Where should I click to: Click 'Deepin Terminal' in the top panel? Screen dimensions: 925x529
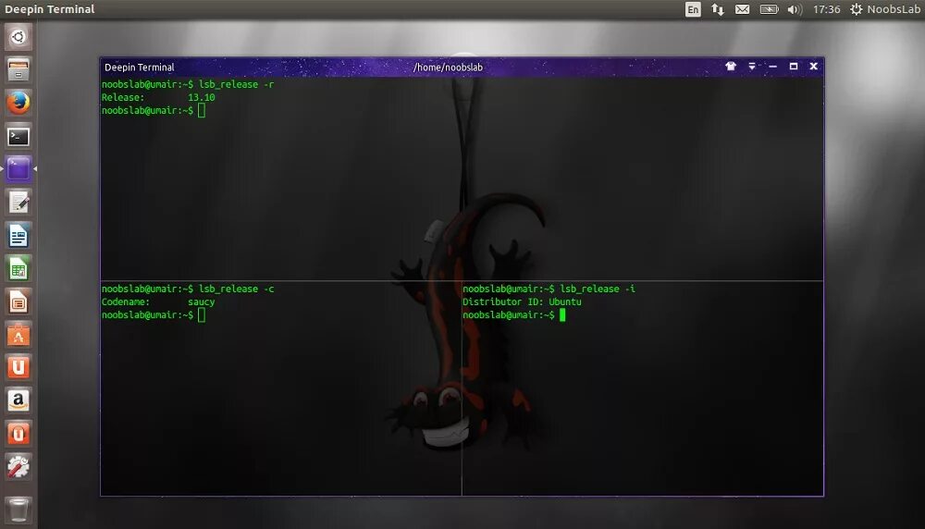click(50, 9)
